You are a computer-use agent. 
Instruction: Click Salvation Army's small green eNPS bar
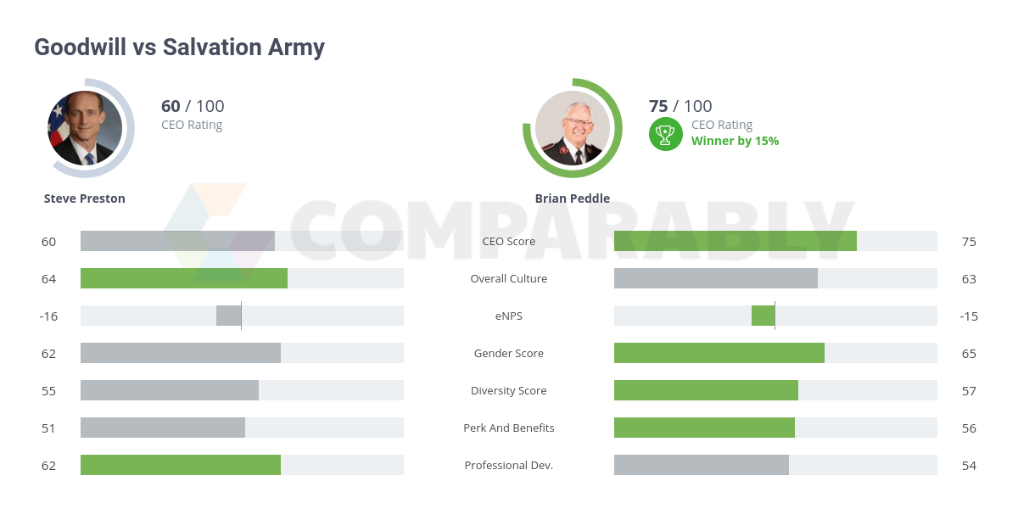click(x=763, y=316)
